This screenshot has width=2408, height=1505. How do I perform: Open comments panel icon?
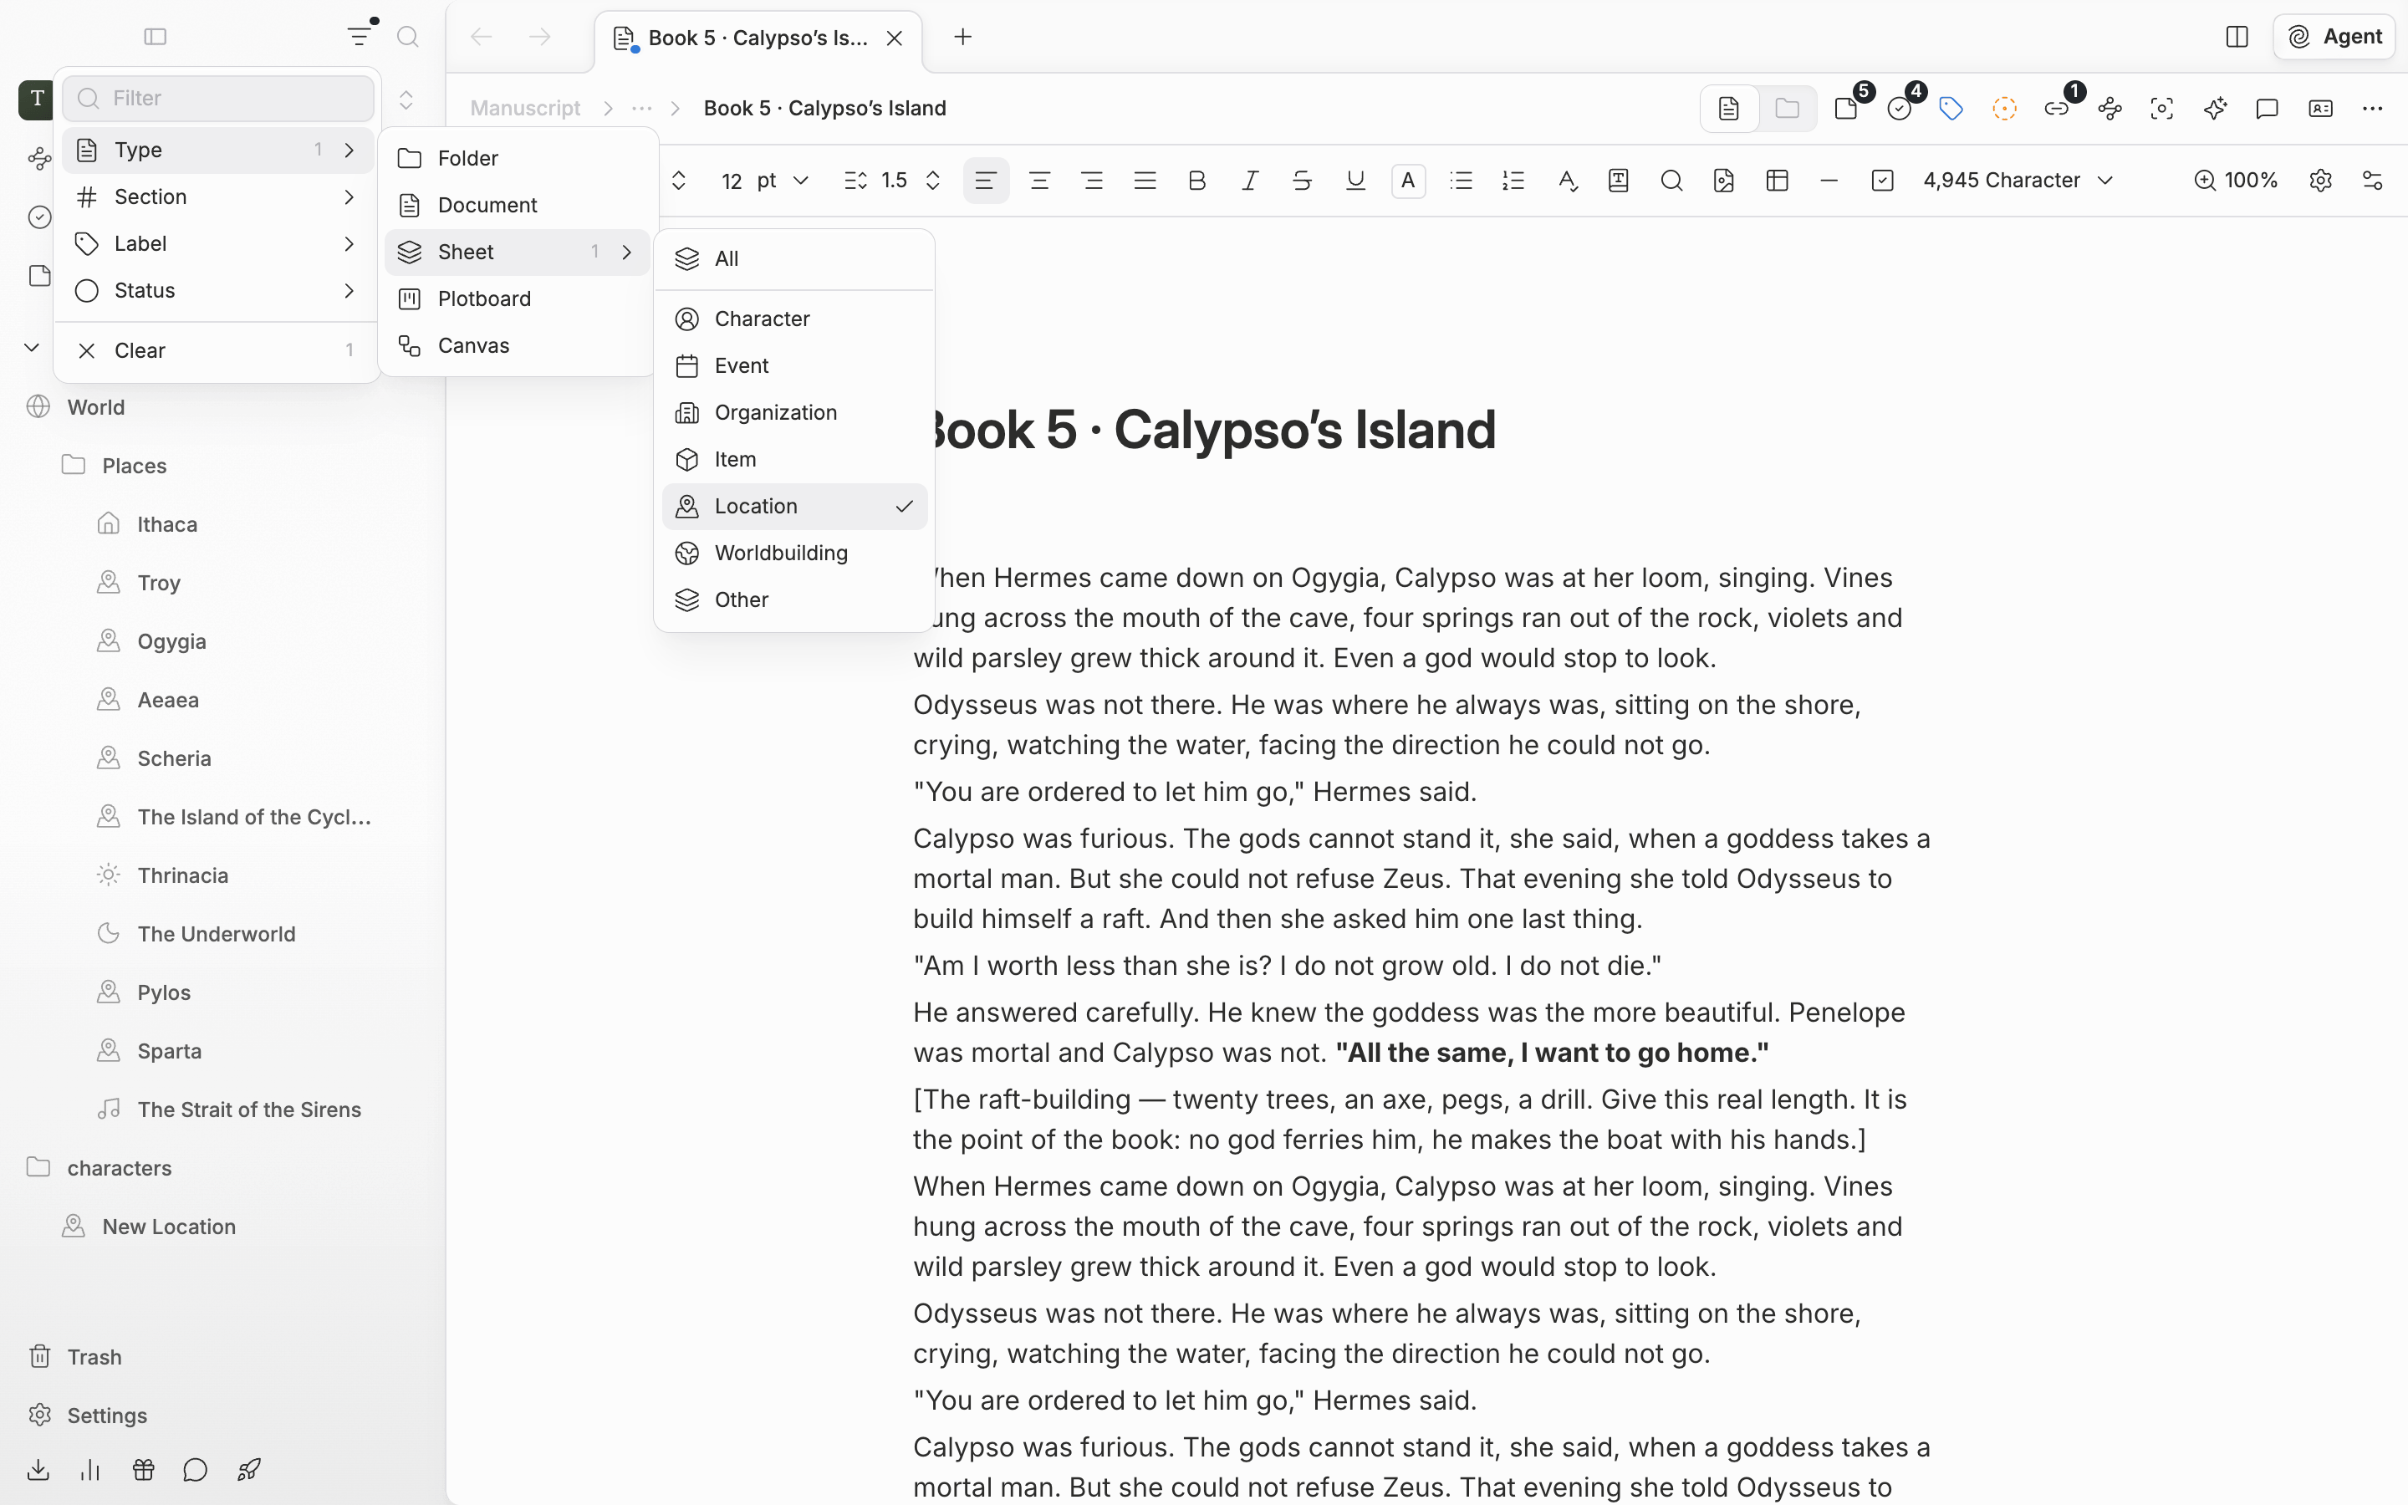(x=2267, y=109)
